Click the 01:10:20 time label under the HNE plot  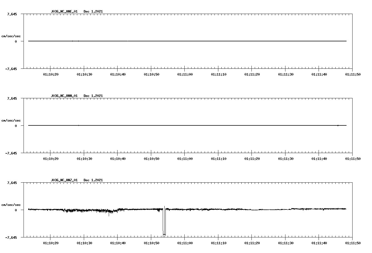(x=50, y=74)
